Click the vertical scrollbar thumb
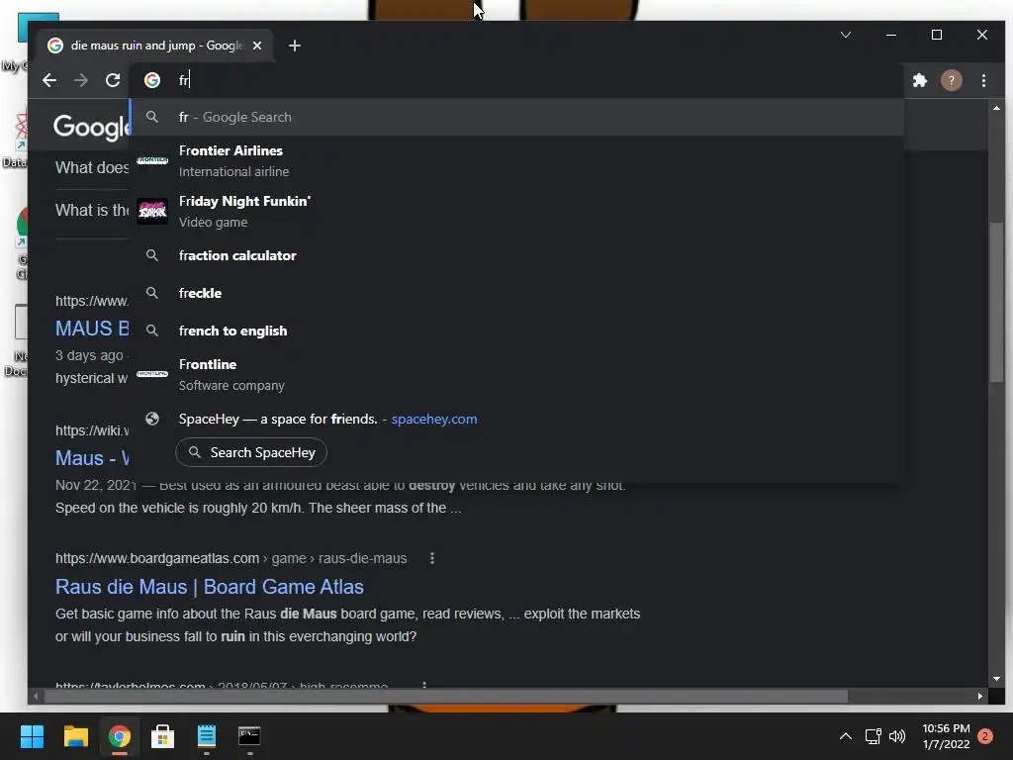Viewport: 1013px width, 760px height. 996,302
